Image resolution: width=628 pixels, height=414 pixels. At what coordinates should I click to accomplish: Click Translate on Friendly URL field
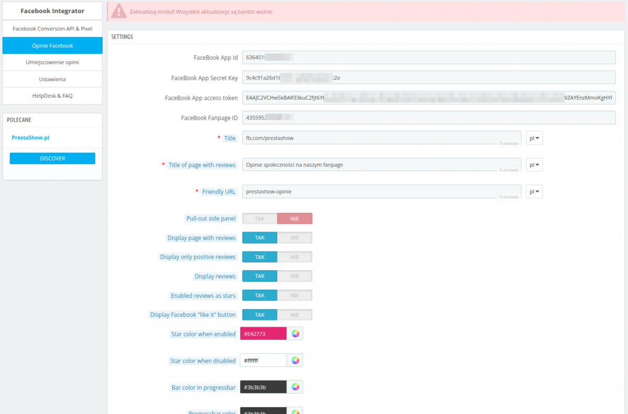coord(509,197)
